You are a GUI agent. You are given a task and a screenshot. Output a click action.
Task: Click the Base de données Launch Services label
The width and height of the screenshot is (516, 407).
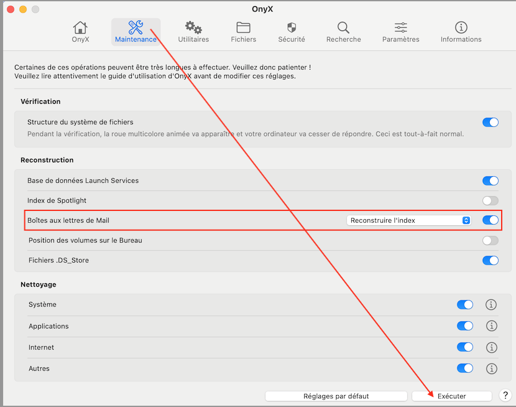[x=83, y=180]
